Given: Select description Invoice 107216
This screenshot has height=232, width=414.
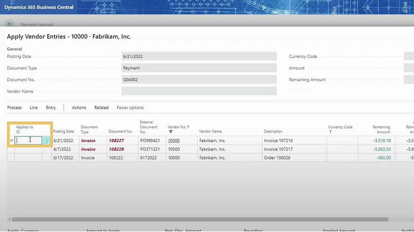Looking at the screenshot, I should [x=294, y=141].
